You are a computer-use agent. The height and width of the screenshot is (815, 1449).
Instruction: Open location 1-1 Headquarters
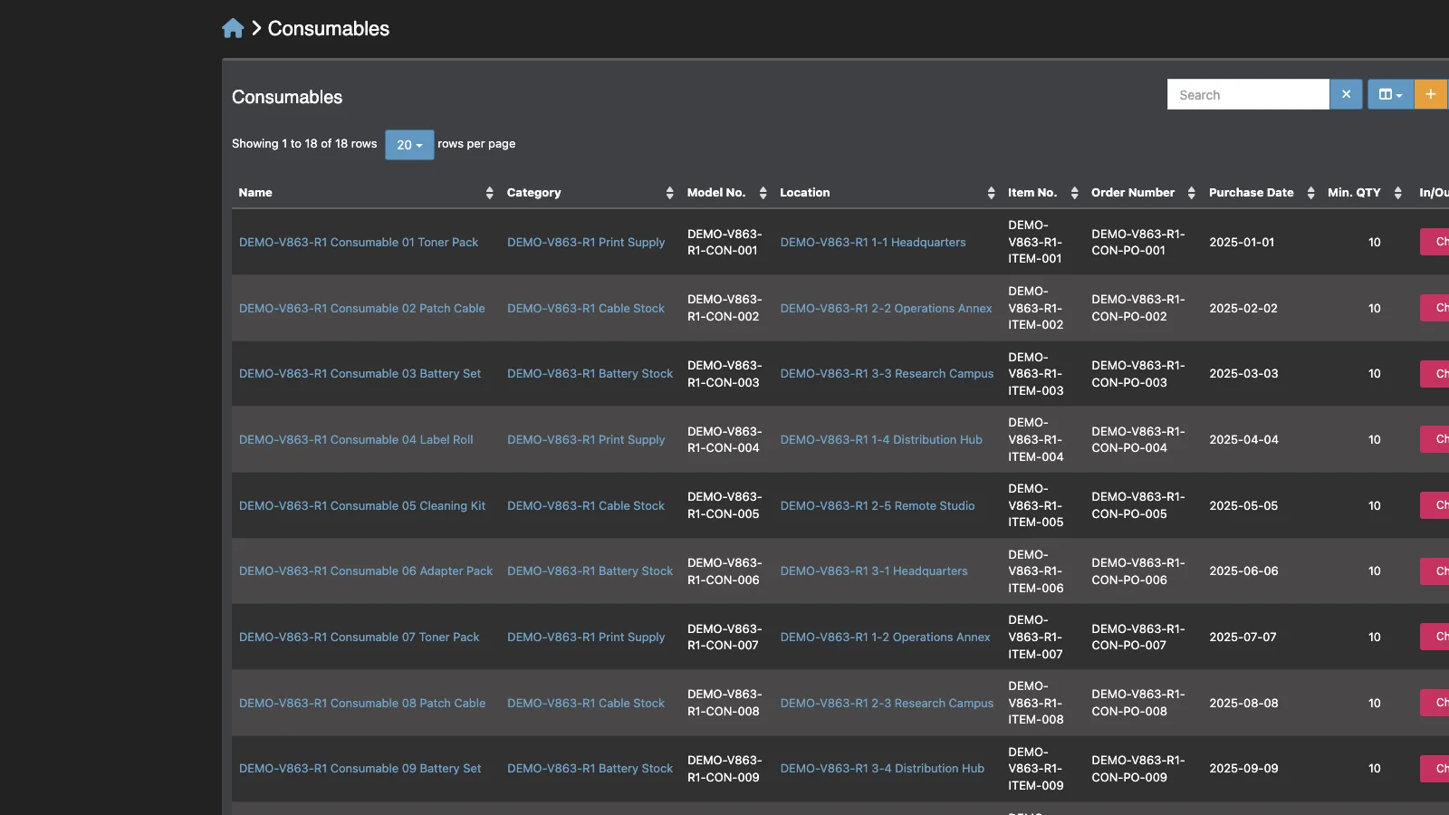(x=873, y=242)
